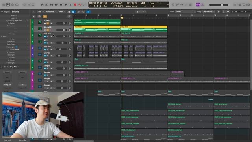Unsolo the Pad Midi track
The width and height of the screenshot is (252, 142).
point(48,24)
